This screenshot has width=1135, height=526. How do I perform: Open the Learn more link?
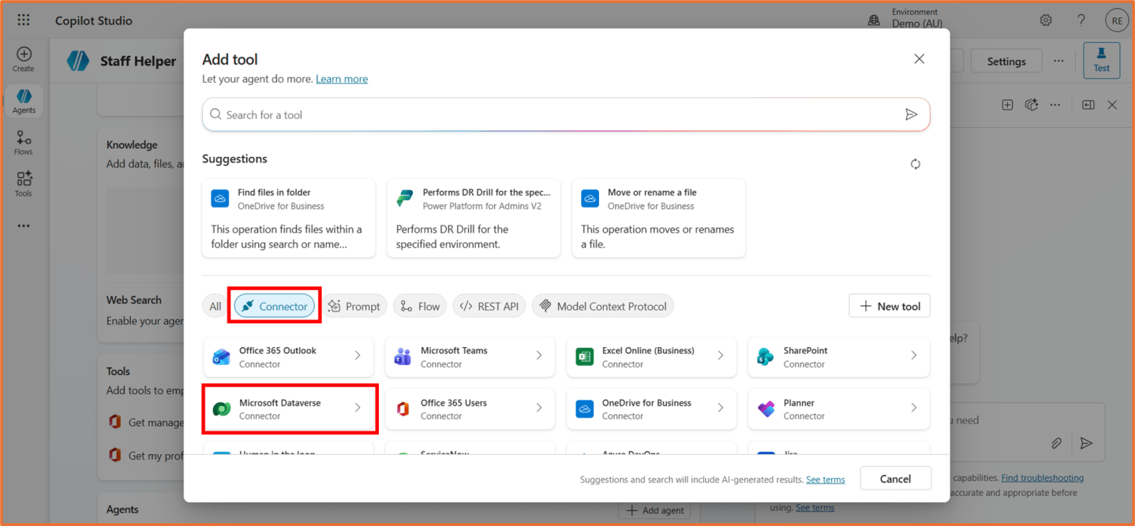pos(342,79)
